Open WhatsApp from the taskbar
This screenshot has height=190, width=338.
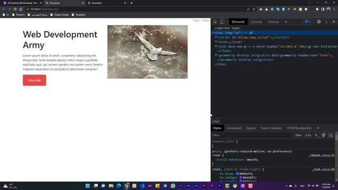tap(173, 186)
